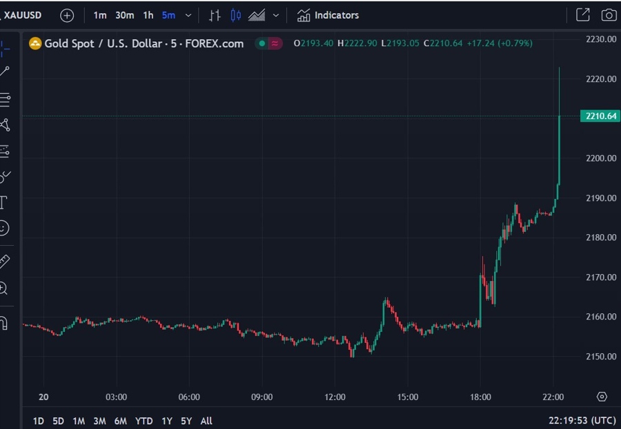The image size is (621, 429).
Task: Toggle the green market status indicator
Action: 262,43
